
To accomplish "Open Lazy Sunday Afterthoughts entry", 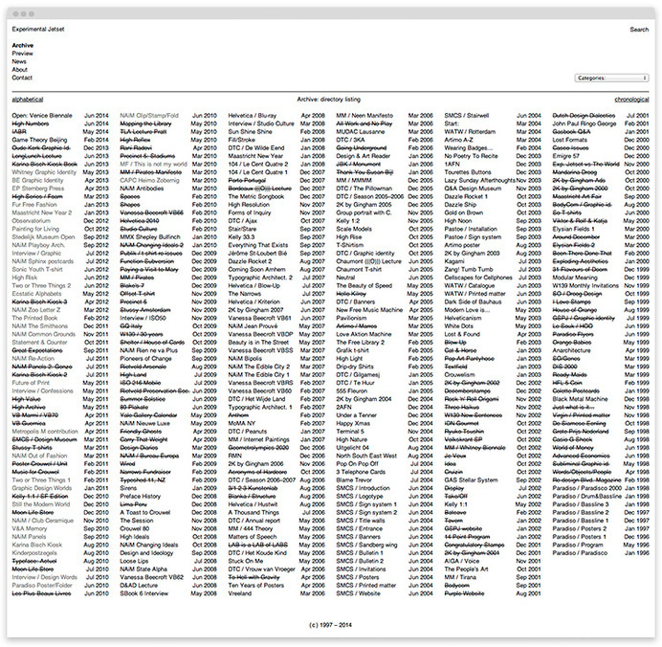I will click(480, 180).
